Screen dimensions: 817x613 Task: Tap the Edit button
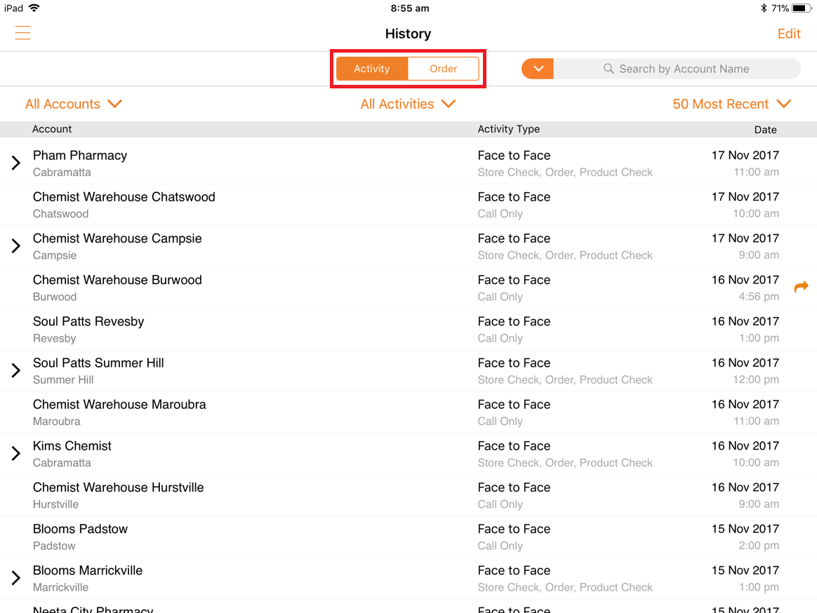click(x=788, y=34)
